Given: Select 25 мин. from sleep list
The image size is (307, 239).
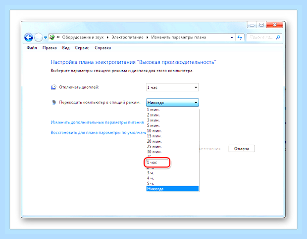Looking at the screenshot, I should [172, 147].
